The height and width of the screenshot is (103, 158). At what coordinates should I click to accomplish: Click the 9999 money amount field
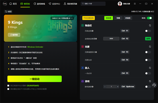(x=111, y=39)
